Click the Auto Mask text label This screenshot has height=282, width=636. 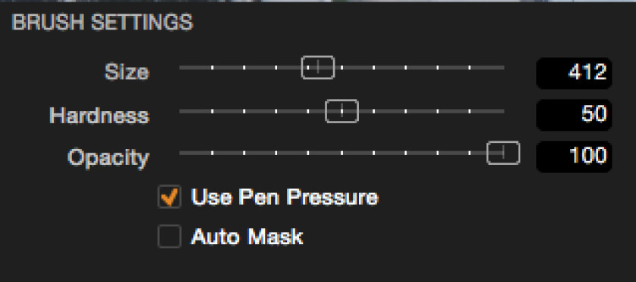click(247, 237)
